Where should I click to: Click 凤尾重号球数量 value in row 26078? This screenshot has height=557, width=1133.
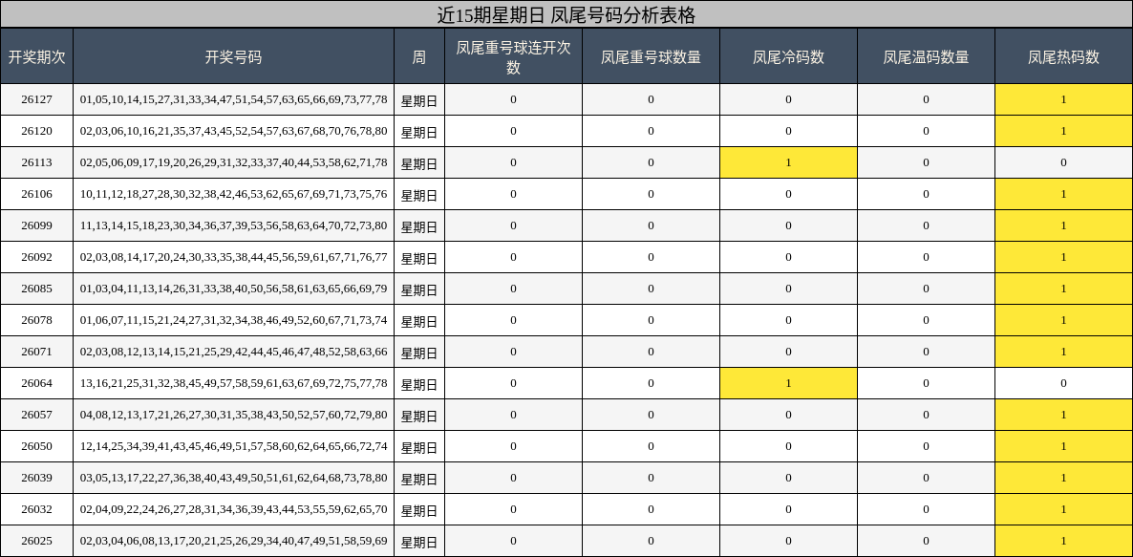651,320
